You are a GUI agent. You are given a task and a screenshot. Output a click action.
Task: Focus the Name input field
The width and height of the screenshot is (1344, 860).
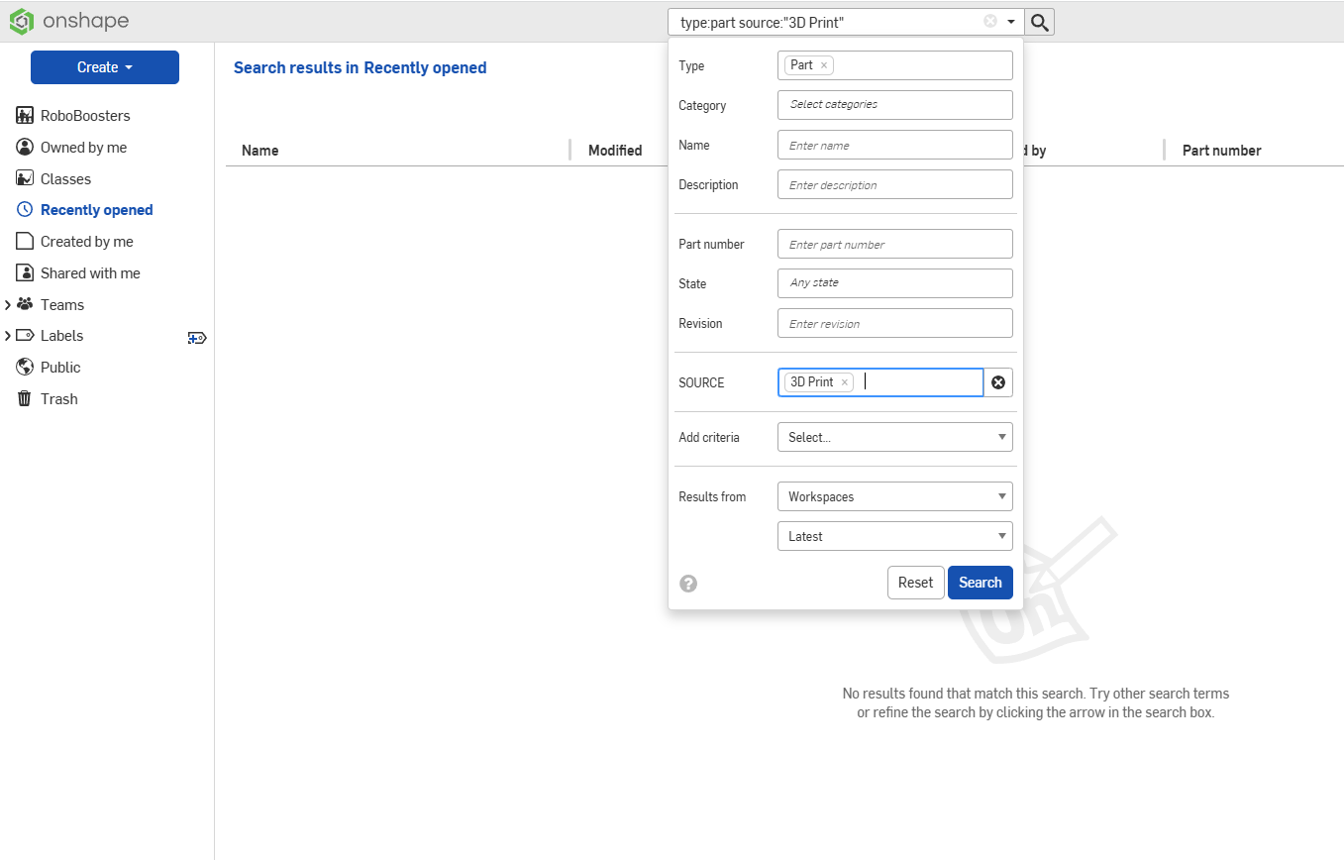pyautogui.click(x=895, y=145)
